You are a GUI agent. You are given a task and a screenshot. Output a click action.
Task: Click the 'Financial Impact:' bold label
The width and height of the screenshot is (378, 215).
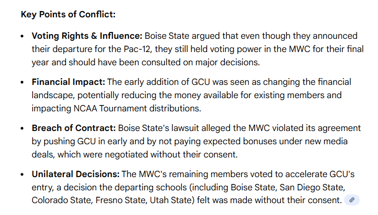coord(68,82)
